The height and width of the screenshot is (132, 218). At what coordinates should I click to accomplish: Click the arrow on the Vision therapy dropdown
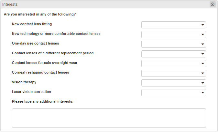tap(202, 83)
